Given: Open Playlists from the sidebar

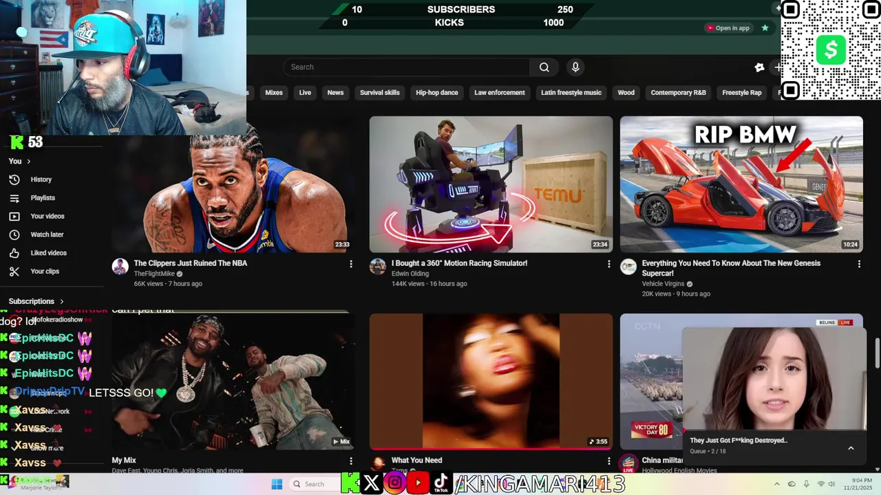Looking at the screenshot, I should pyautogui.click(x=42, y=198).
